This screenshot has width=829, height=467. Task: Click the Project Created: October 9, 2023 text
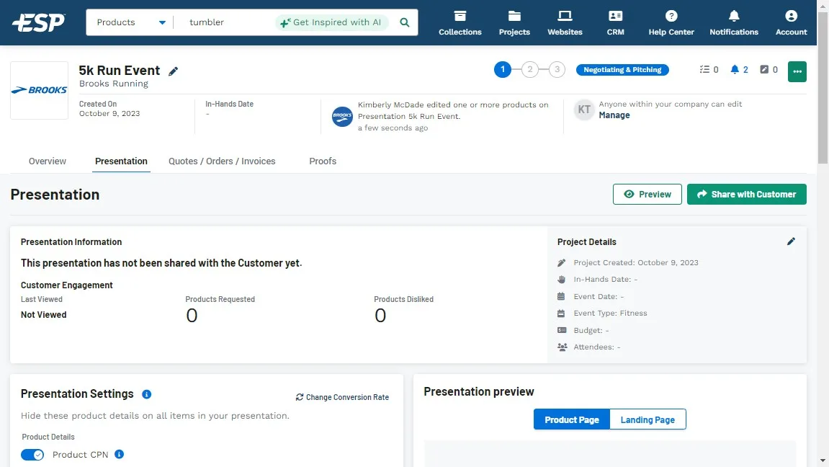point(635,262)
